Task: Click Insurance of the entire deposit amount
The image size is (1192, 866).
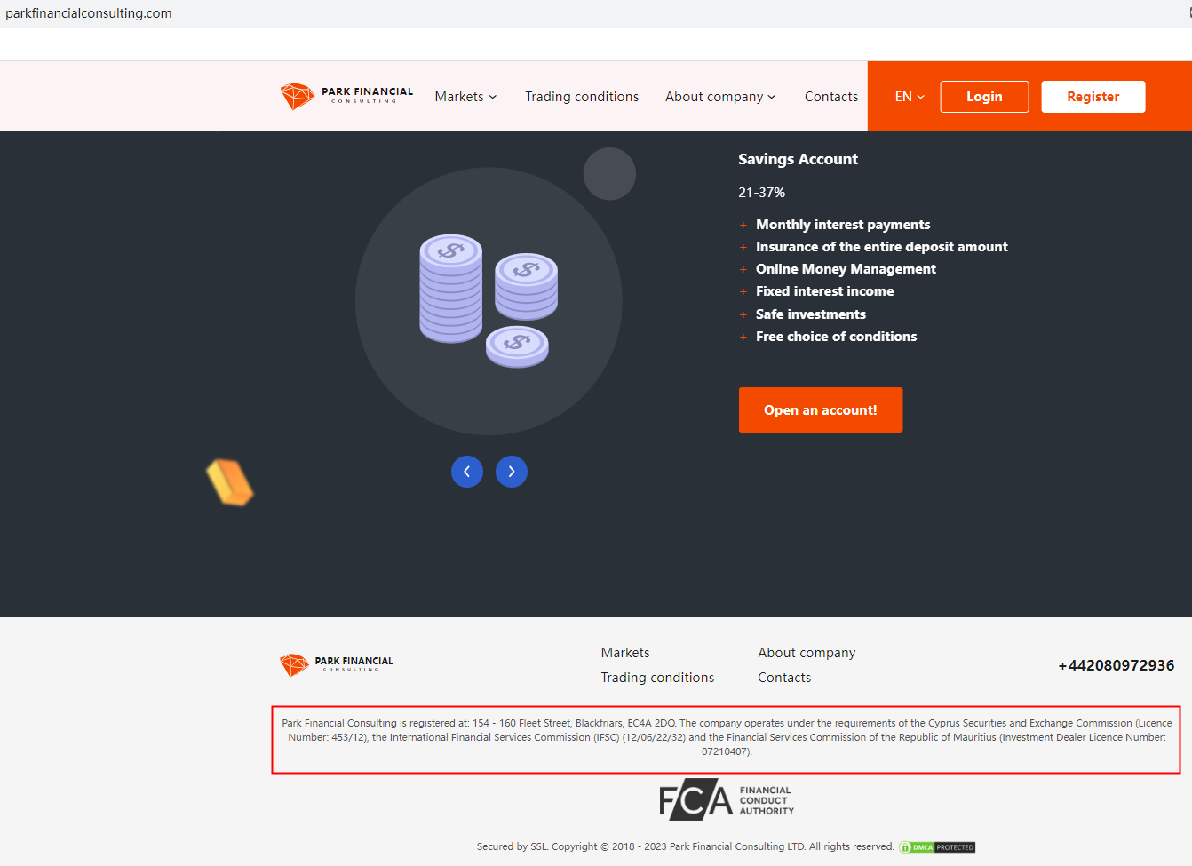Action: [x=882, y=247]
